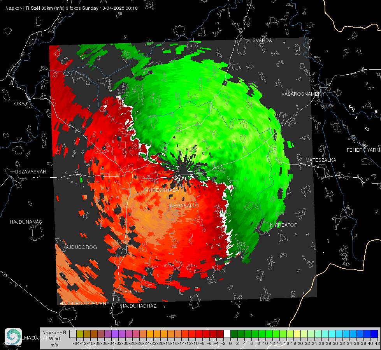Click the -64 legend value
This screenshot has height=350, width=381.
pos(76,344)
